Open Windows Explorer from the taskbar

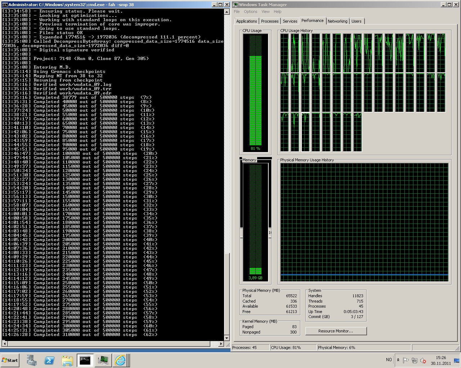point(67,360)
